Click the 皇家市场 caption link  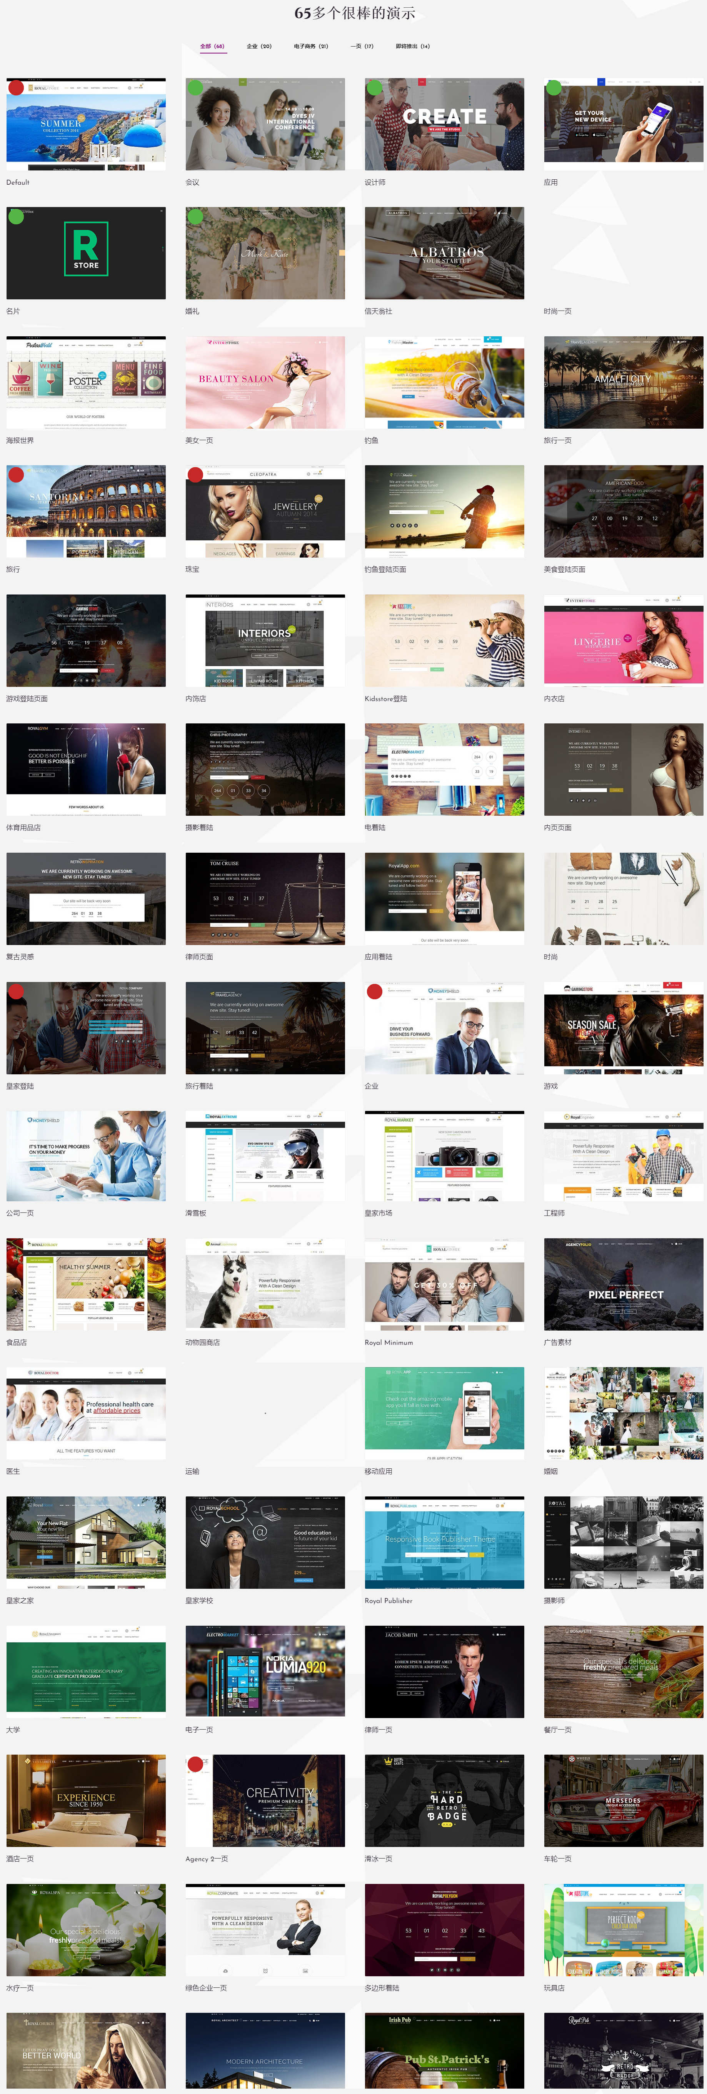pos(378,1213)
